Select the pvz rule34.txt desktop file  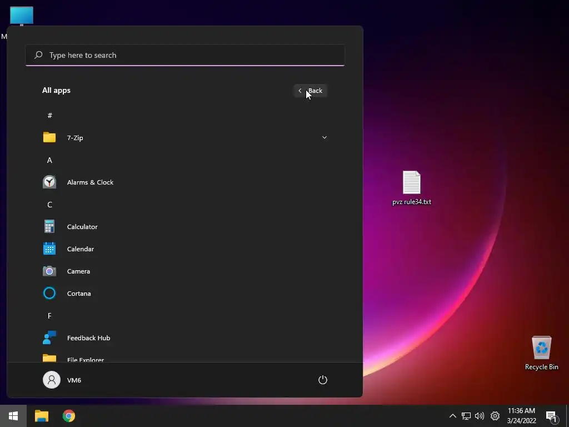412,188
